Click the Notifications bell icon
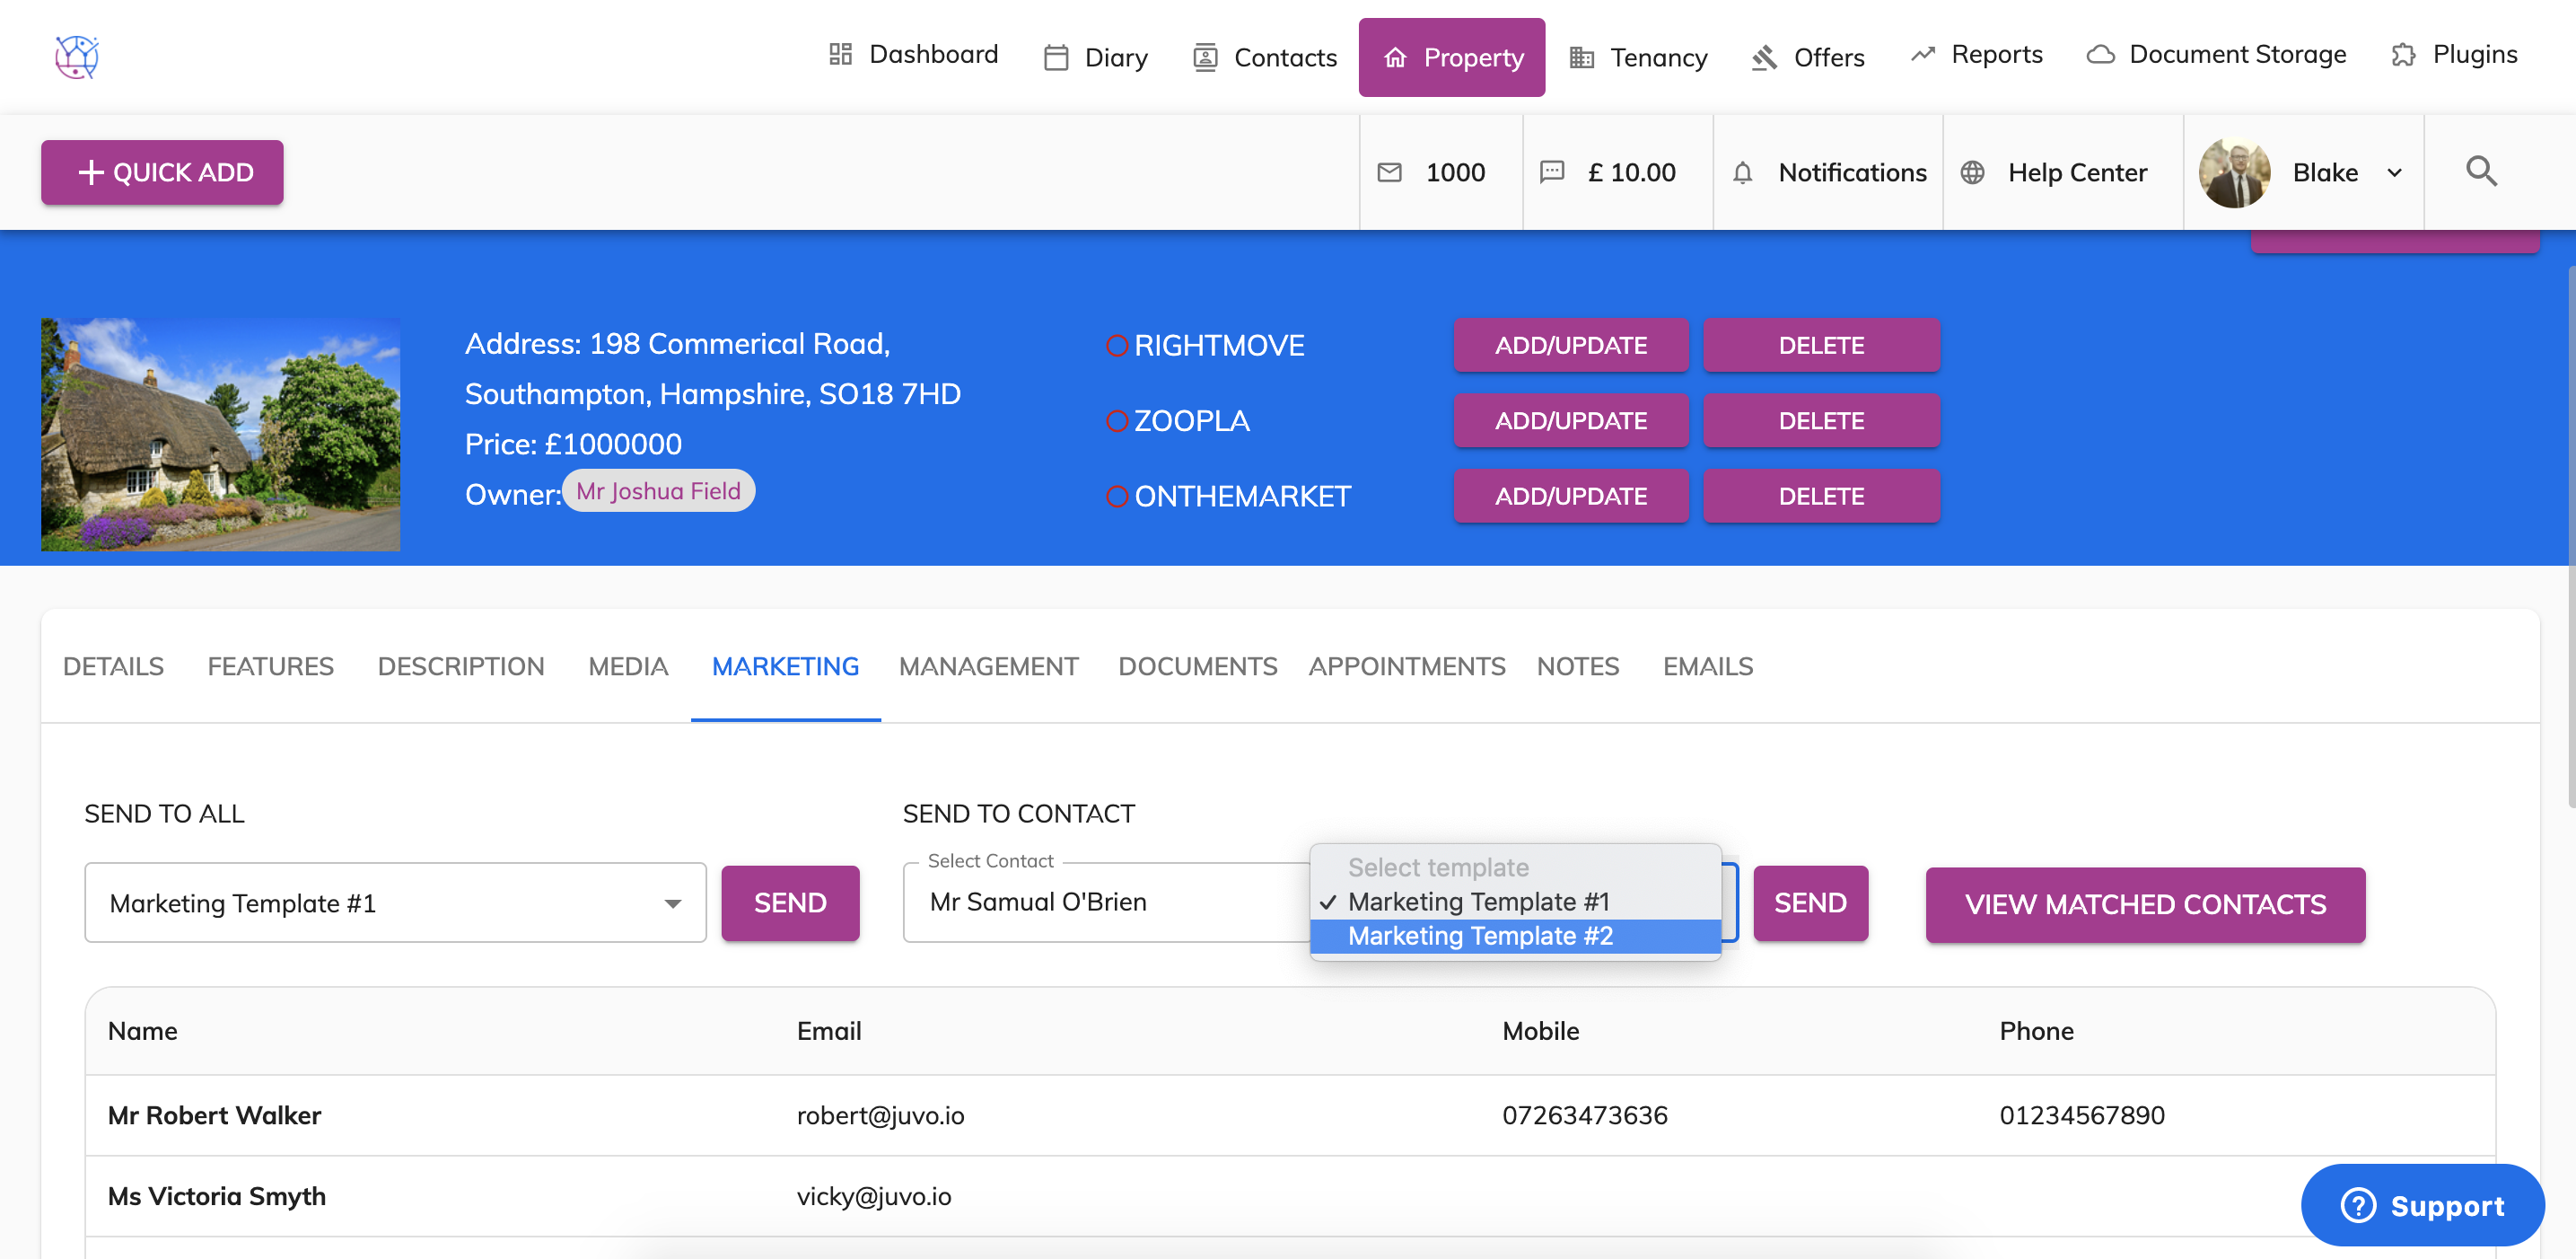 point(1742,172)
